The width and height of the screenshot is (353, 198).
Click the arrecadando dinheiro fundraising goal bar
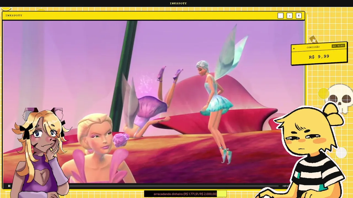point(185,194)
